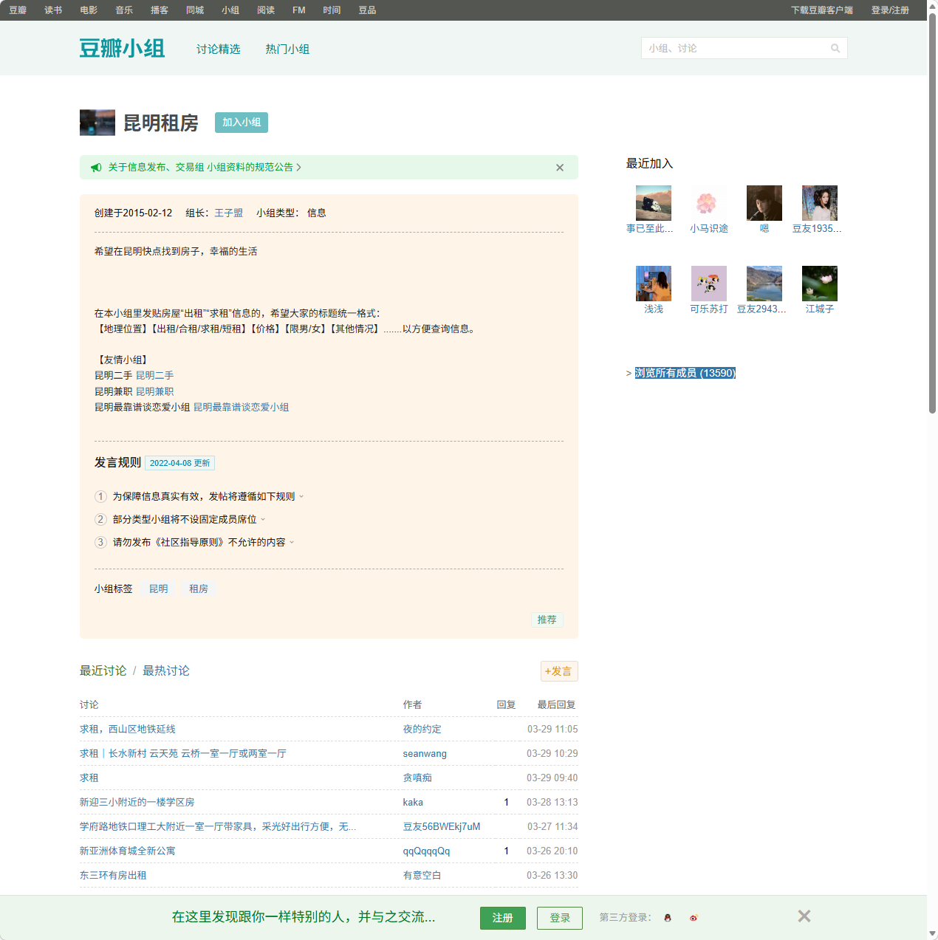Dismiss the announcement banner with its × icon
Screen dimensions: 938x940
tap(559, 168)
